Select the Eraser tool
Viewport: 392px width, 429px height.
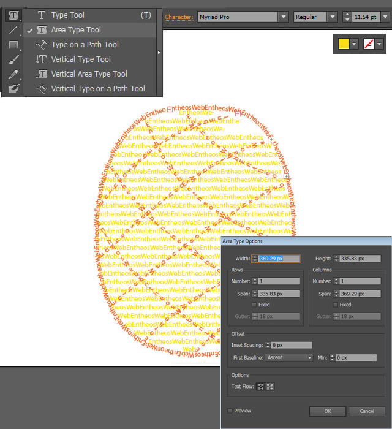[13, 89]
